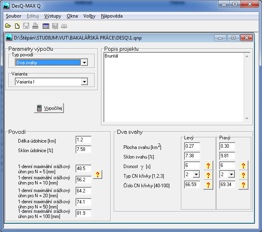This screenshot has width=262, height=232.
Task: Click help icon for Pravý Drsnost
Action: pyautogui.click(x=243, y=166)
